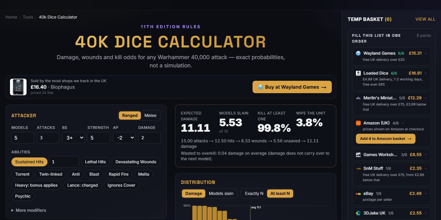This screenshot has height=220, width=441.
Task: Expand the More modifiers section
Action: pyautogui.click(x=29, y=210)
